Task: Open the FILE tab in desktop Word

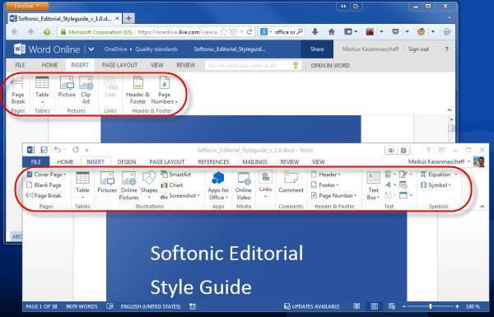Action: click(36, 162)
